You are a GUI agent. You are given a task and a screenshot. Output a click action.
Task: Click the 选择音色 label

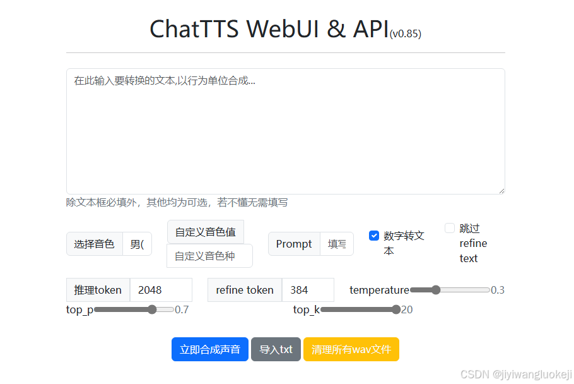pos(95,244)
